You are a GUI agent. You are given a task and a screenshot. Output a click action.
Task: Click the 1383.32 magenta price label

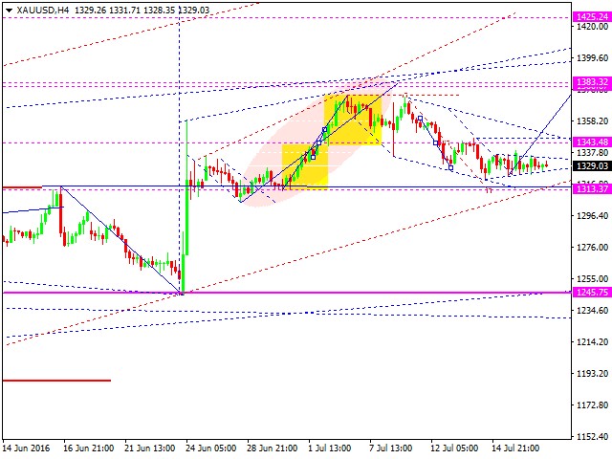[x=592, y=81]
